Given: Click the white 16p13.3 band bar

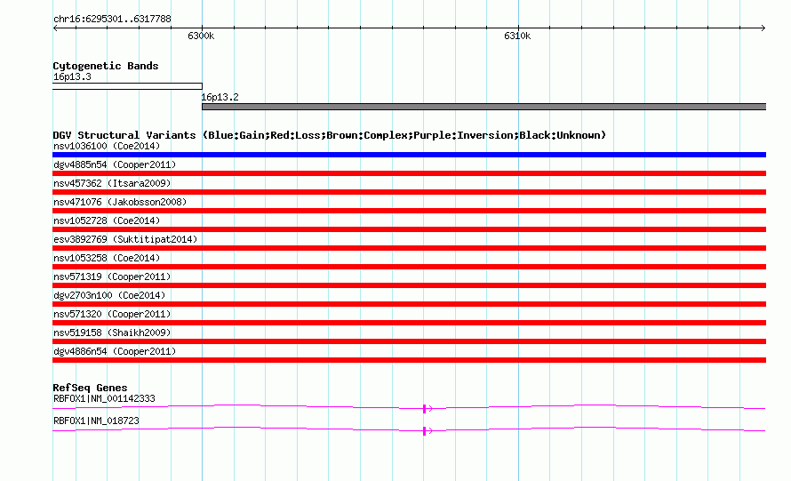Looking at the screenshot, I should click(128, 86).
